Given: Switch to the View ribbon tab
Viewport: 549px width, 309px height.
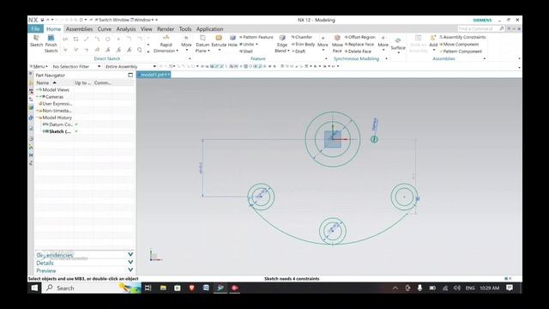Looking at the screenshot, I should (x=147, y=29).
